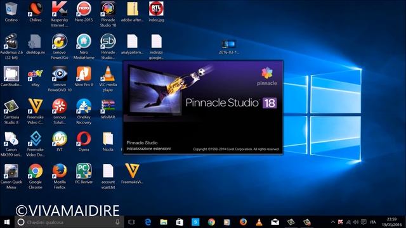Launch VLC media player desktop icon
Screen dimensions: 406x228
point(108,79)
